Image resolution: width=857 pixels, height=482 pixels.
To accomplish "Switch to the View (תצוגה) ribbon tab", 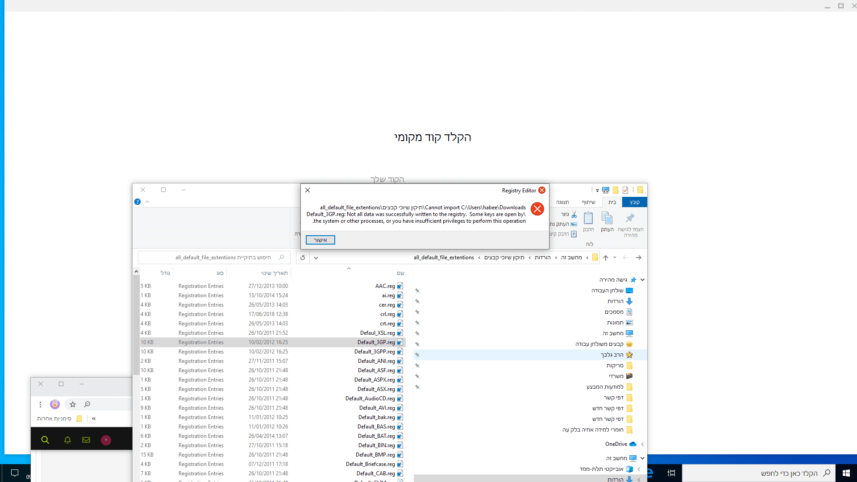I will point(562,202).
